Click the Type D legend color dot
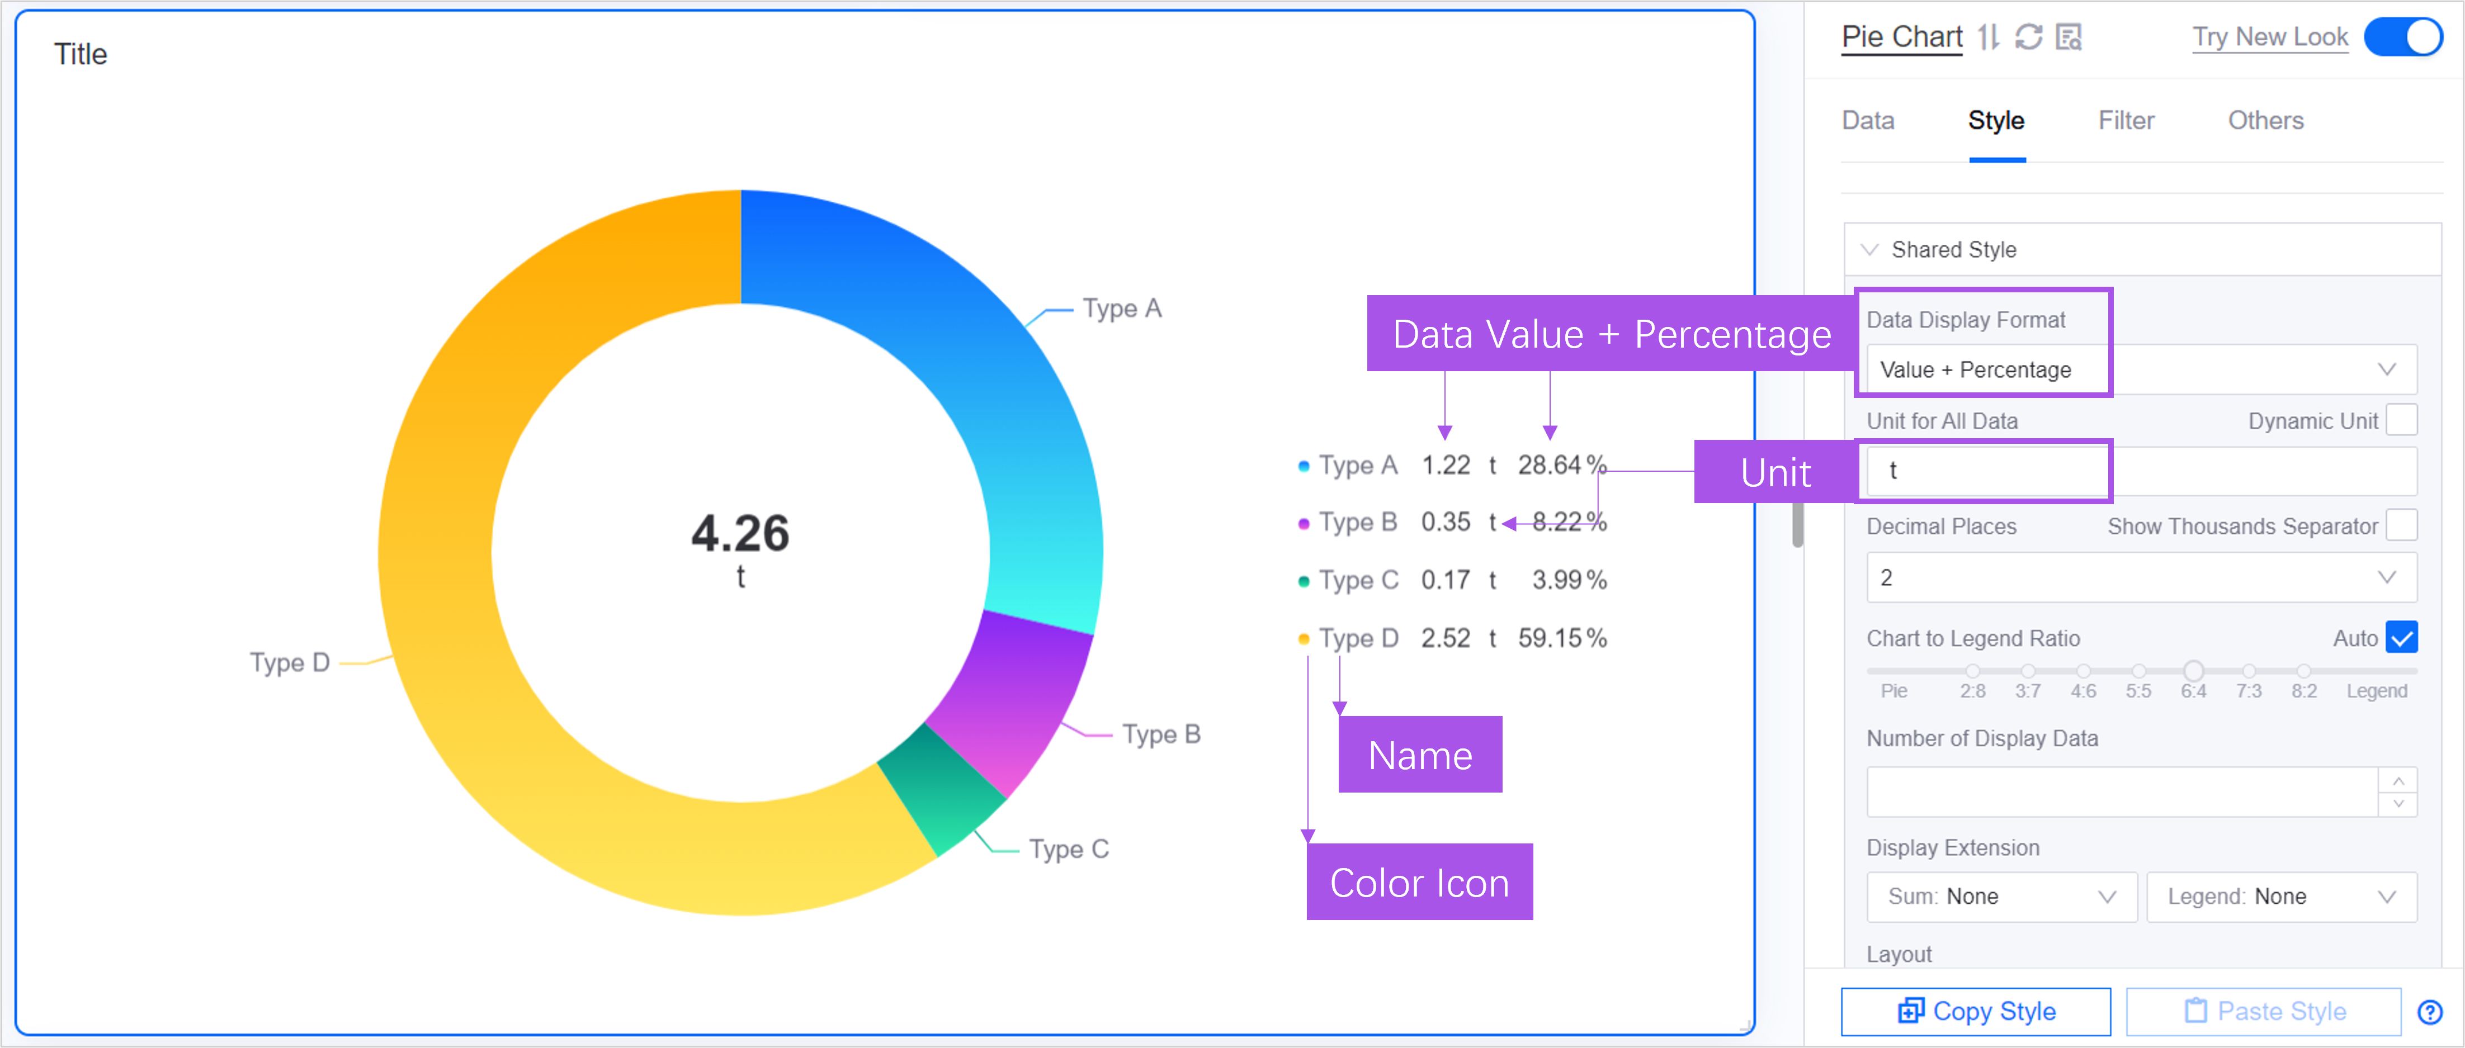This screenshot has width=2465, height=1048. (x=1304, y=639)
